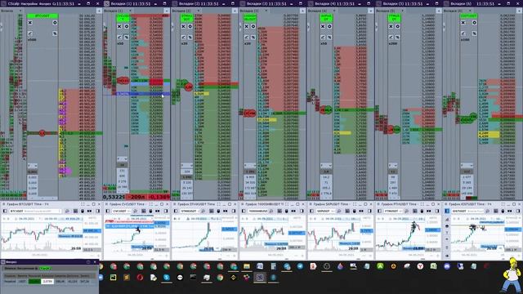Toggle left panel in BTCUSDT chart toolbar

[x=5, y=211]
